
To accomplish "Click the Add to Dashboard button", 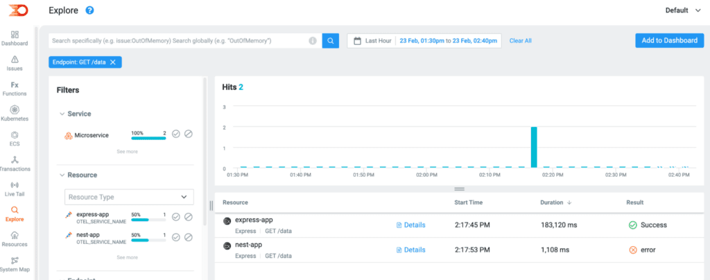I will pos(669,41).
